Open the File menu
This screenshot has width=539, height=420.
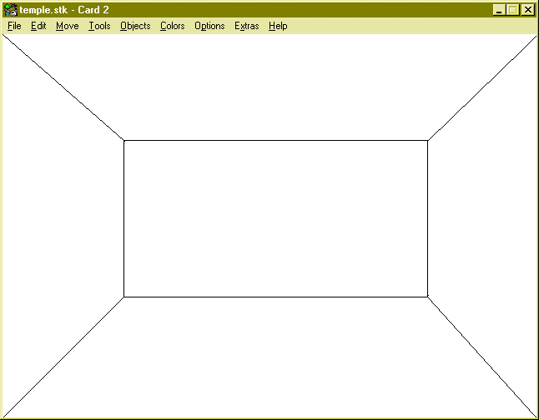click(14, 26)
